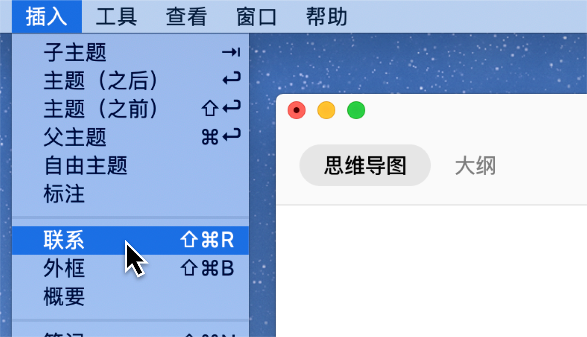Click the blank mind map canvas
Viewport: 587px width, 337px height.
click(431, 271)
